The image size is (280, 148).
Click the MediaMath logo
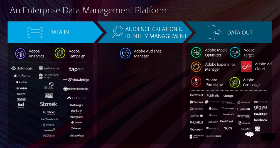[249, 134]
